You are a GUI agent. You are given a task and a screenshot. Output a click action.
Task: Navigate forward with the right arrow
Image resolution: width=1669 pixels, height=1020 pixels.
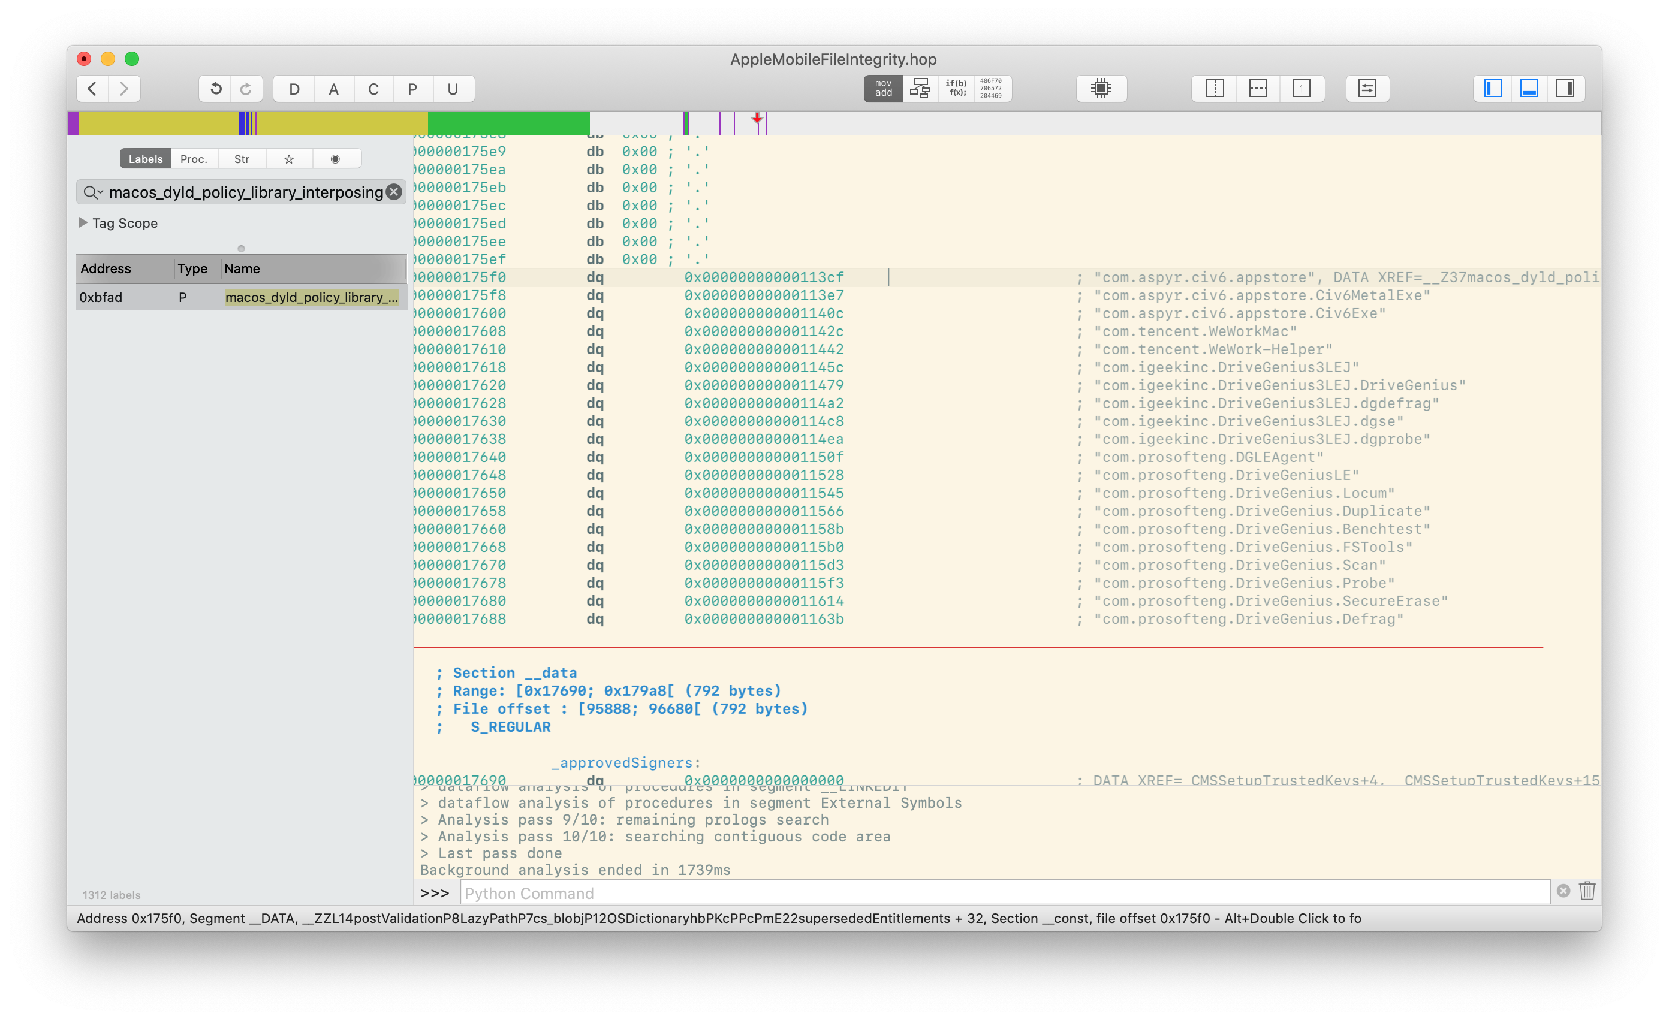click(124, 89)
